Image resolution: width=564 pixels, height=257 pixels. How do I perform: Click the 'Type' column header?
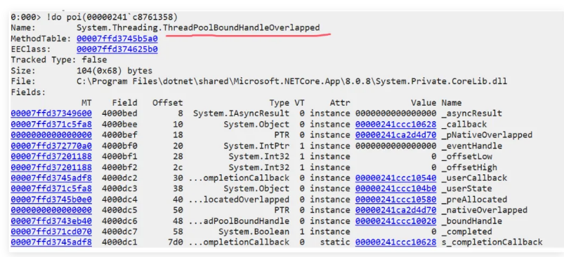(279, 103)
